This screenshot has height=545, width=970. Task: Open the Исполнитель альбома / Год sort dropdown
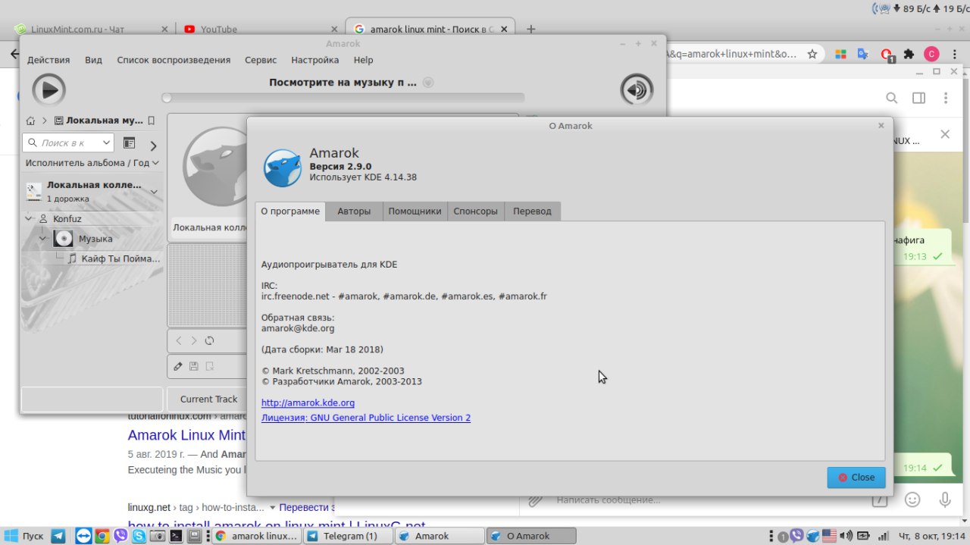pyautogui.click(x=92, y=163)
